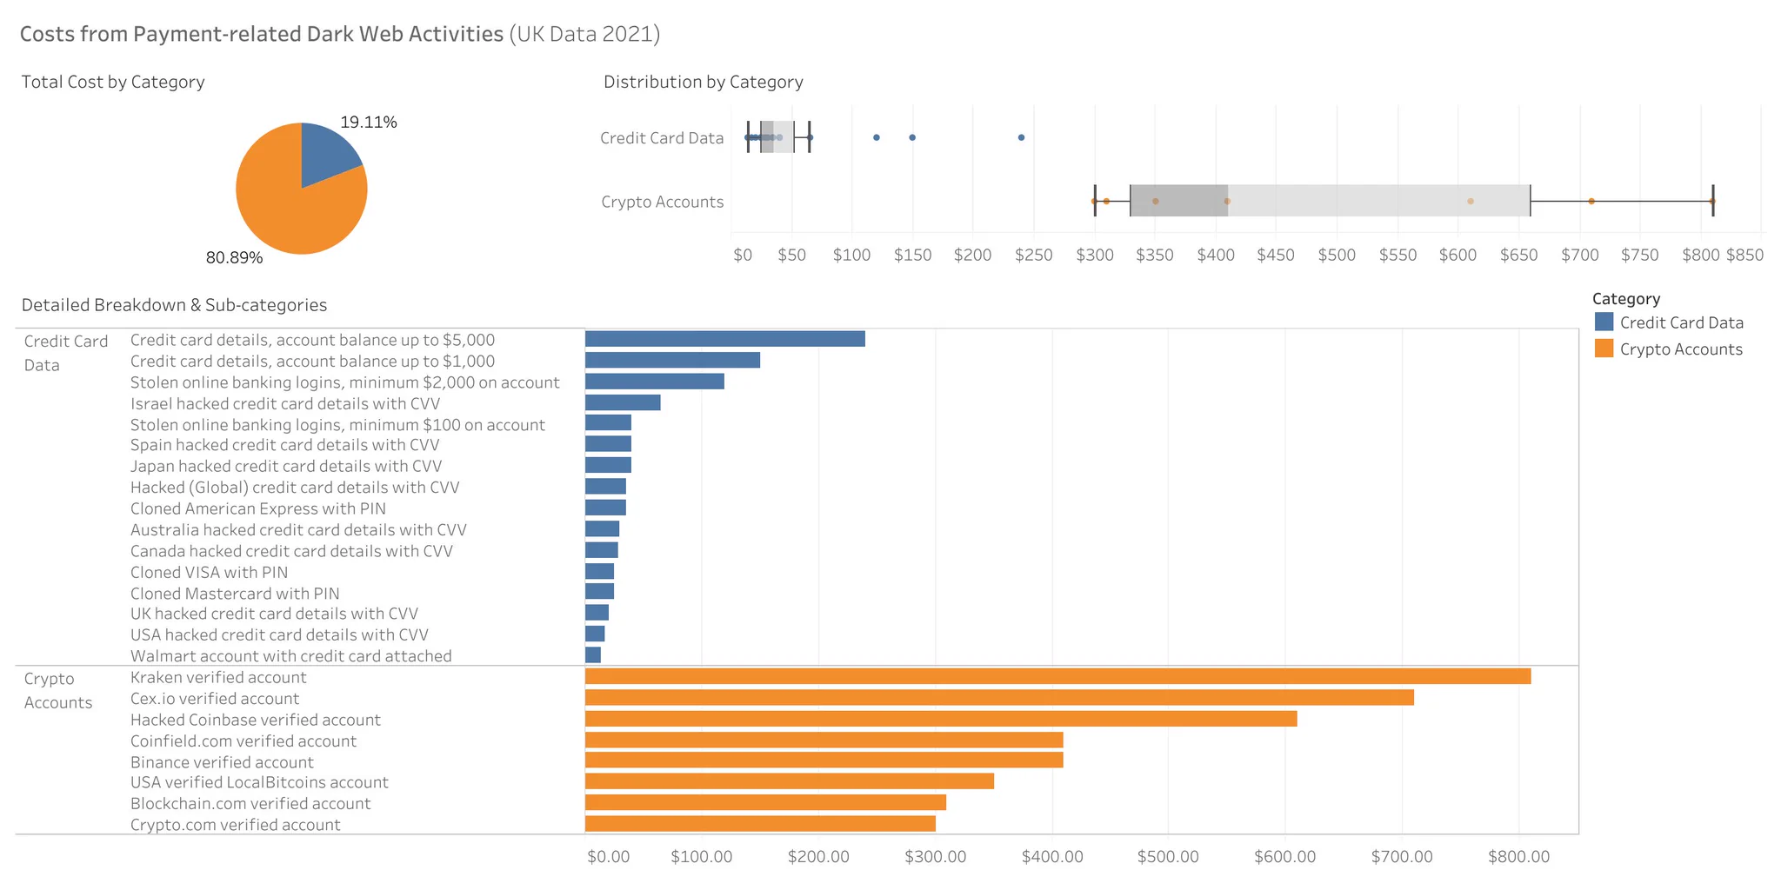Click the Coinfield.com verified account bar
This screenshot has height=890, width=1781.
click(x=824, y=740)
